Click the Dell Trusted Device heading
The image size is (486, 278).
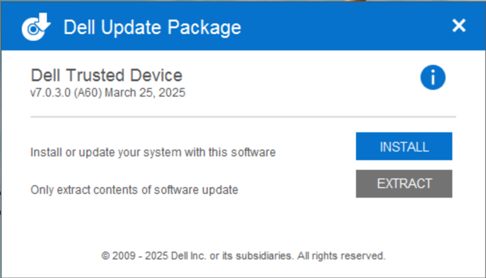[107, 76]
